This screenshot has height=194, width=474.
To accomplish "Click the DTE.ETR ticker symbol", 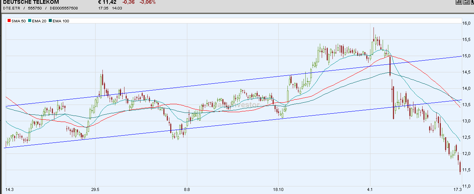I will pyautogui.click(x=11, y=8).
